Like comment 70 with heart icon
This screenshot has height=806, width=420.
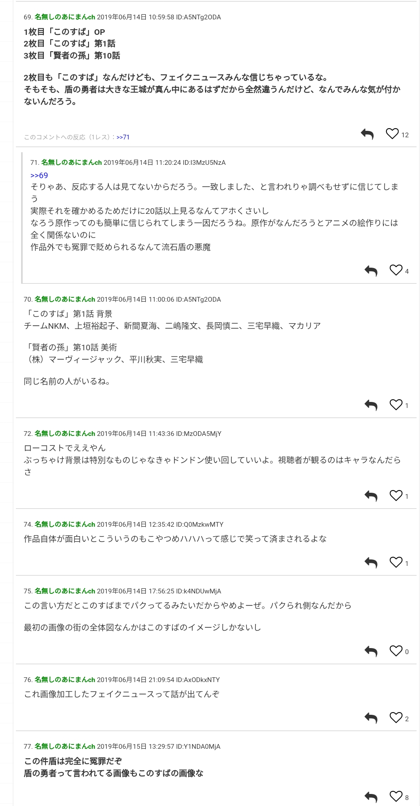tap(396, 405)
